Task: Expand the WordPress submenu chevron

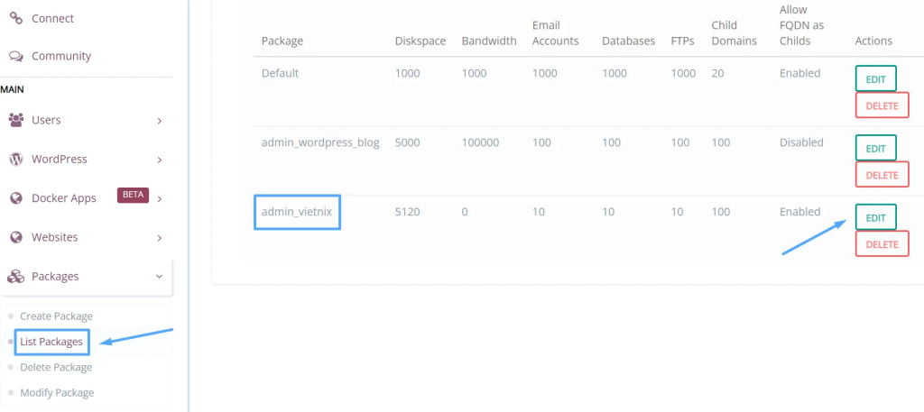Action: coord(159,160)
